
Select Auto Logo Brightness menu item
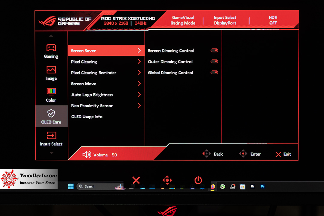(x=106, y=95)
